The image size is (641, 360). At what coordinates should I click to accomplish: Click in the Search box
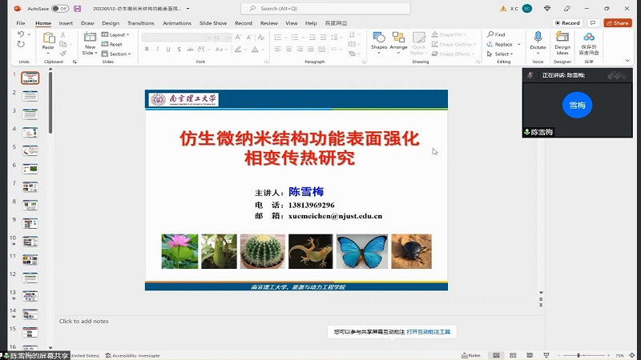(325, 8)
